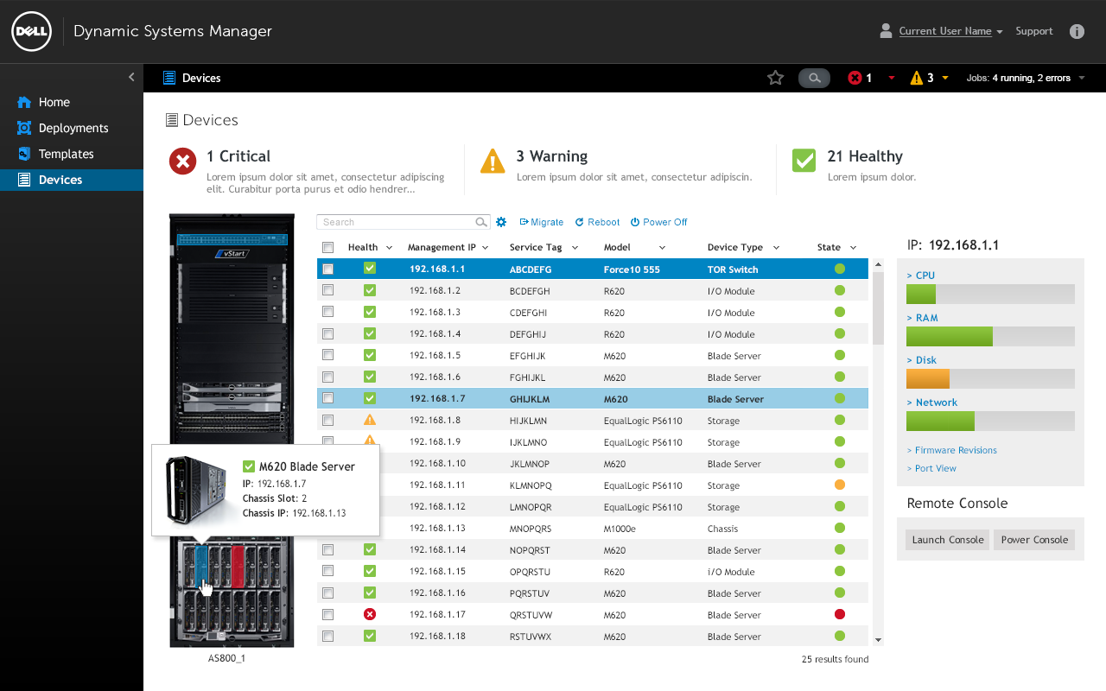The height and width of the screenshot is (691, 1106).
Task: Click the user avatar icon
Action: click(x=886, y=31)
